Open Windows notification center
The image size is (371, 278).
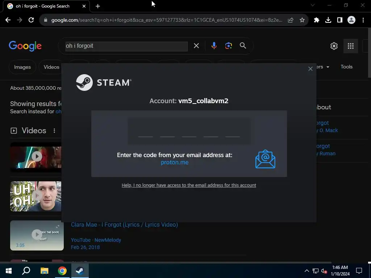(x=359, y=271)
